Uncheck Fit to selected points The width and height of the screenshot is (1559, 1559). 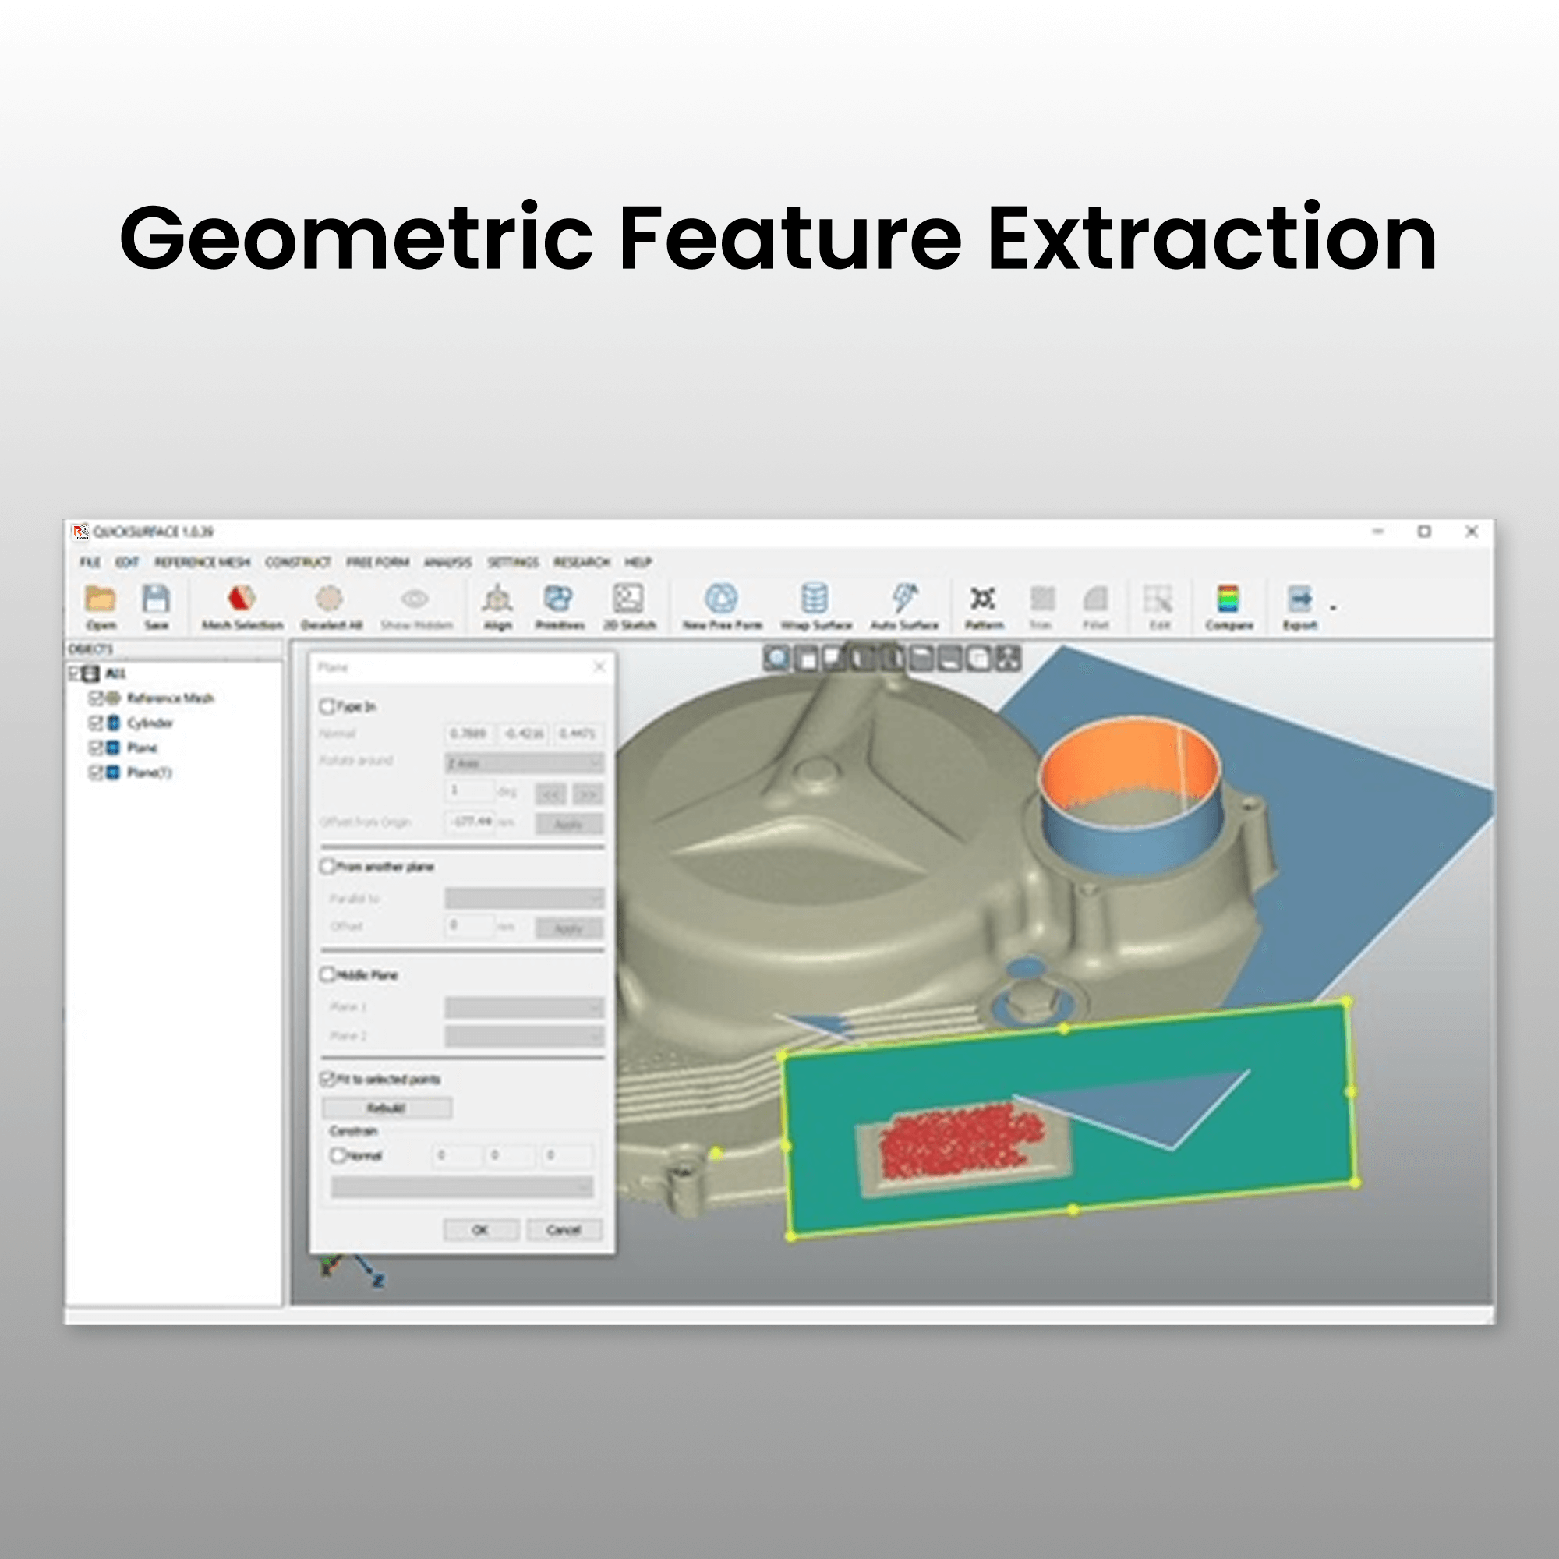[x=327, y=1078]
